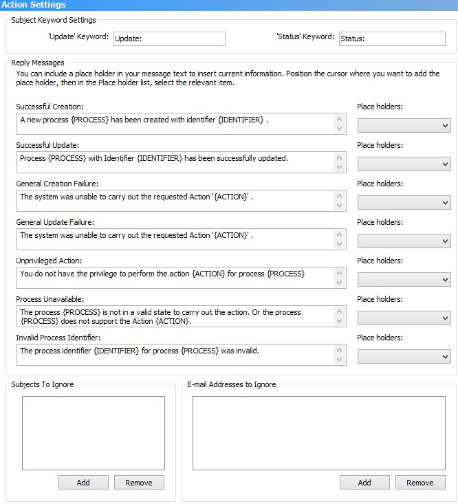Expand the General Update Failure place holders list
Image resolution: width=458 pixels, height=504 pixels.
[404, 241]
